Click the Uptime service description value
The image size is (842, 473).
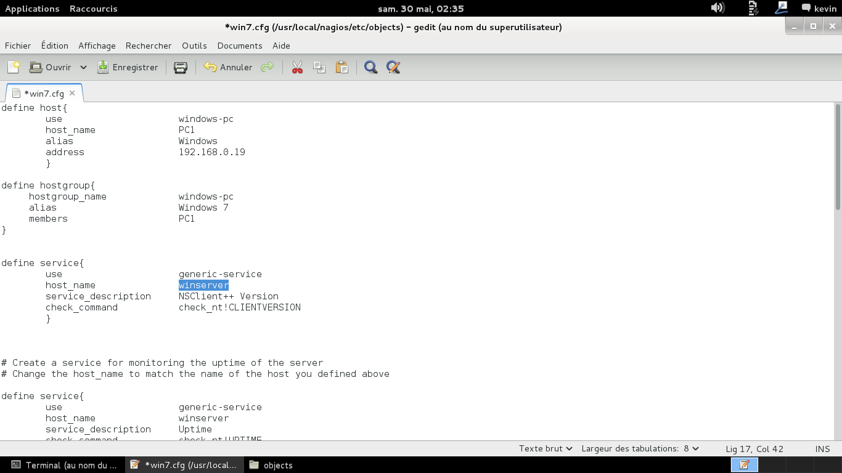195,429
